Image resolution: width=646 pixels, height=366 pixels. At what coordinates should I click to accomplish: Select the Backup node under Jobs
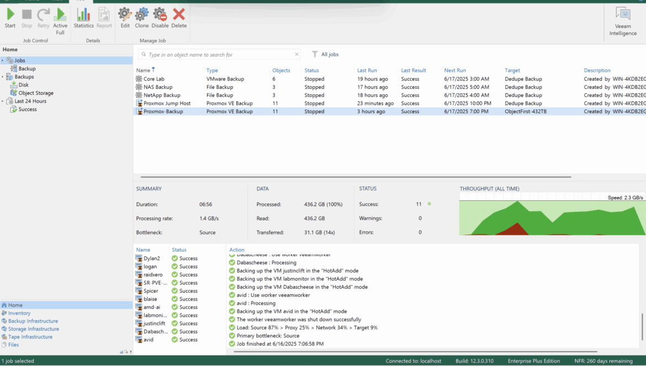point(27,69)
